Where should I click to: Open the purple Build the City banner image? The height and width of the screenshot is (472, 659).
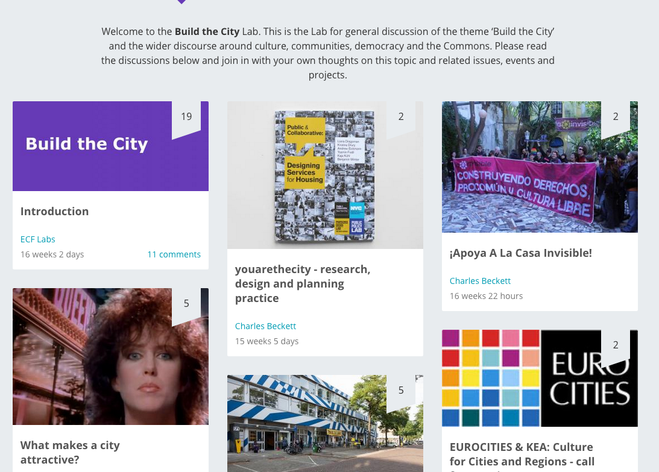(x=90, y=146)
